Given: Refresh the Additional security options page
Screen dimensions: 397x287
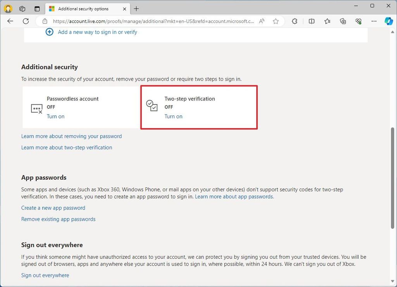Looking at the screenshot, I should (x=26, y=21).
